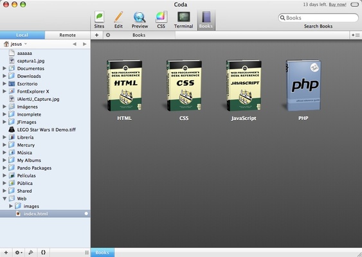Click the Buy now! link
This screenshot has width=362, height=257.
tap(338, 4)
